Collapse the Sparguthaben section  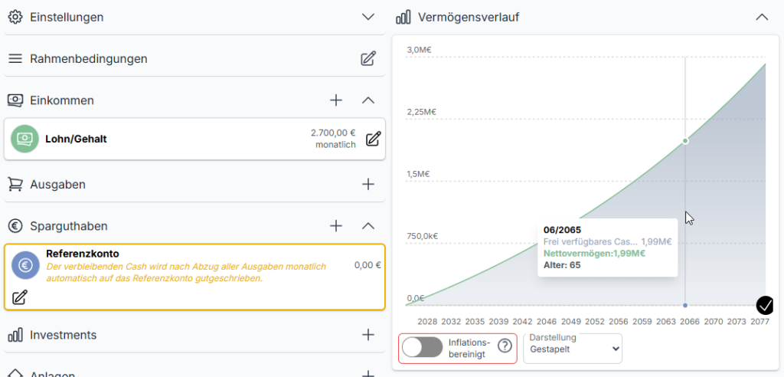click(x=368, y=226)
